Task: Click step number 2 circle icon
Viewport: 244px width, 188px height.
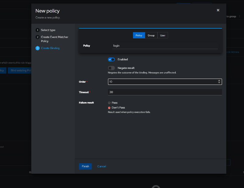Action: 38,37
